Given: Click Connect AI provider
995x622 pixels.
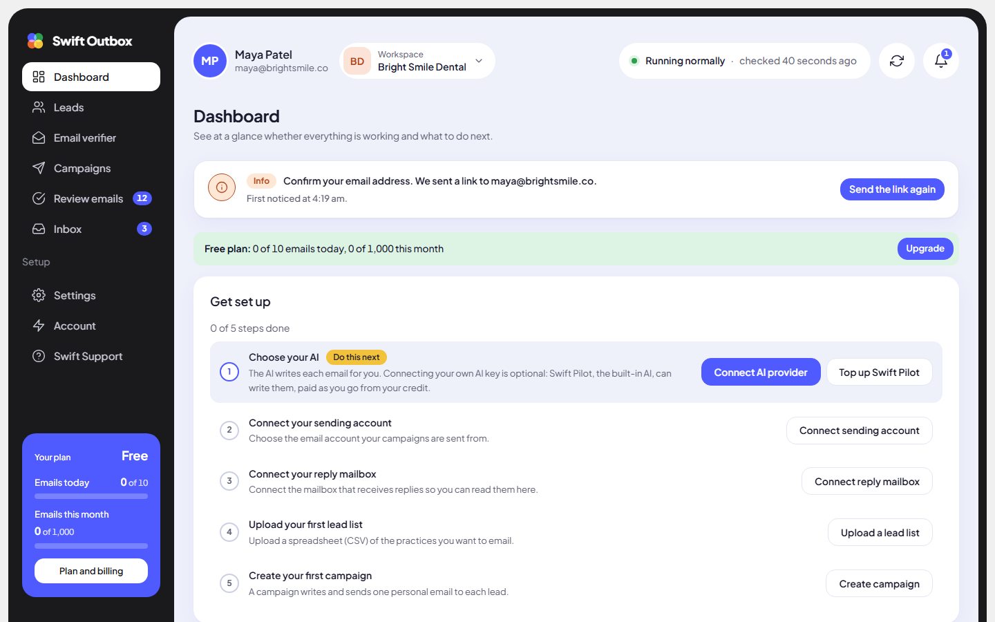Looking at the screenshot, I should (761, 372).
